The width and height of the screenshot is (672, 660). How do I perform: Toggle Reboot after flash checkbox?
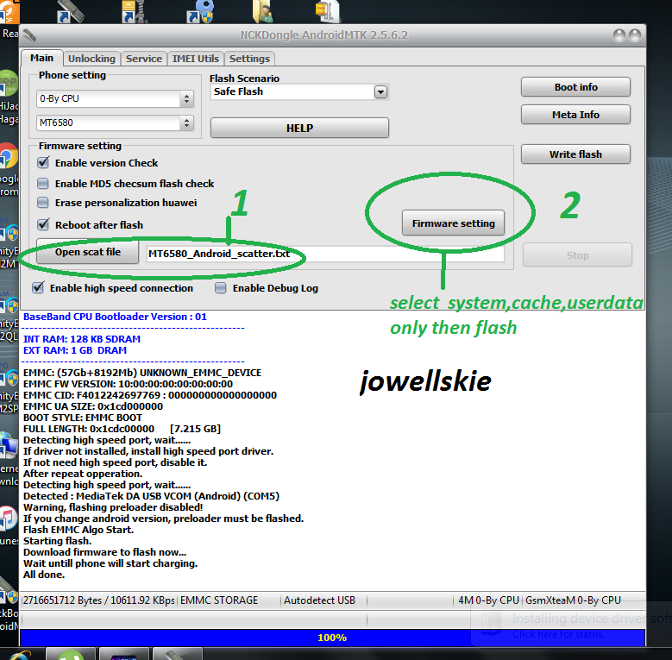pyautogui.click(x=43, y=224)
